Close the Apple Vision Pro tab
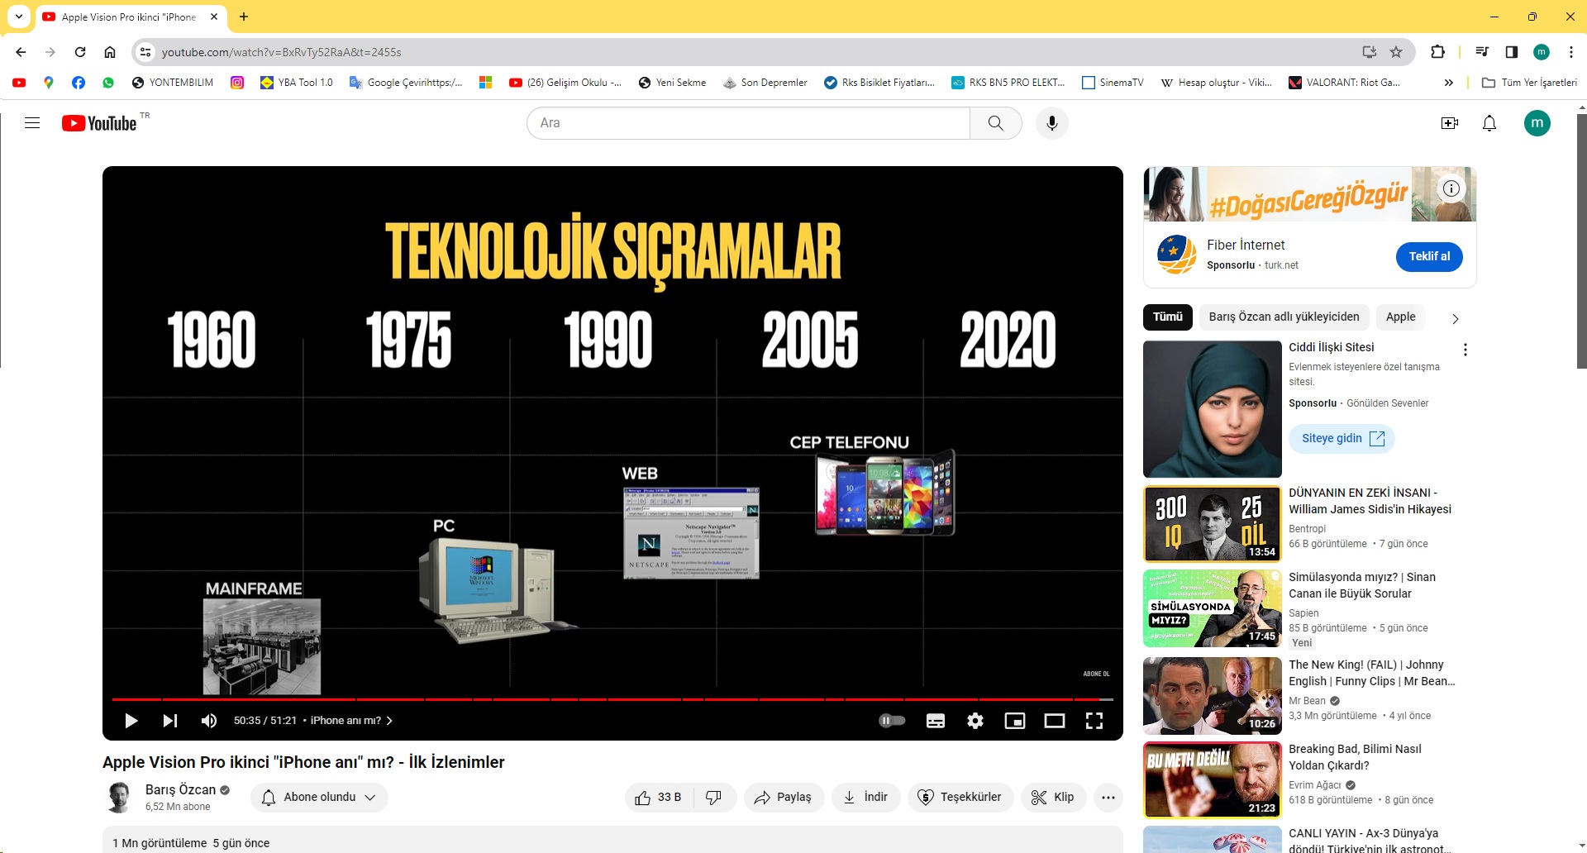 pyautogui.click(x=214, y=17)
